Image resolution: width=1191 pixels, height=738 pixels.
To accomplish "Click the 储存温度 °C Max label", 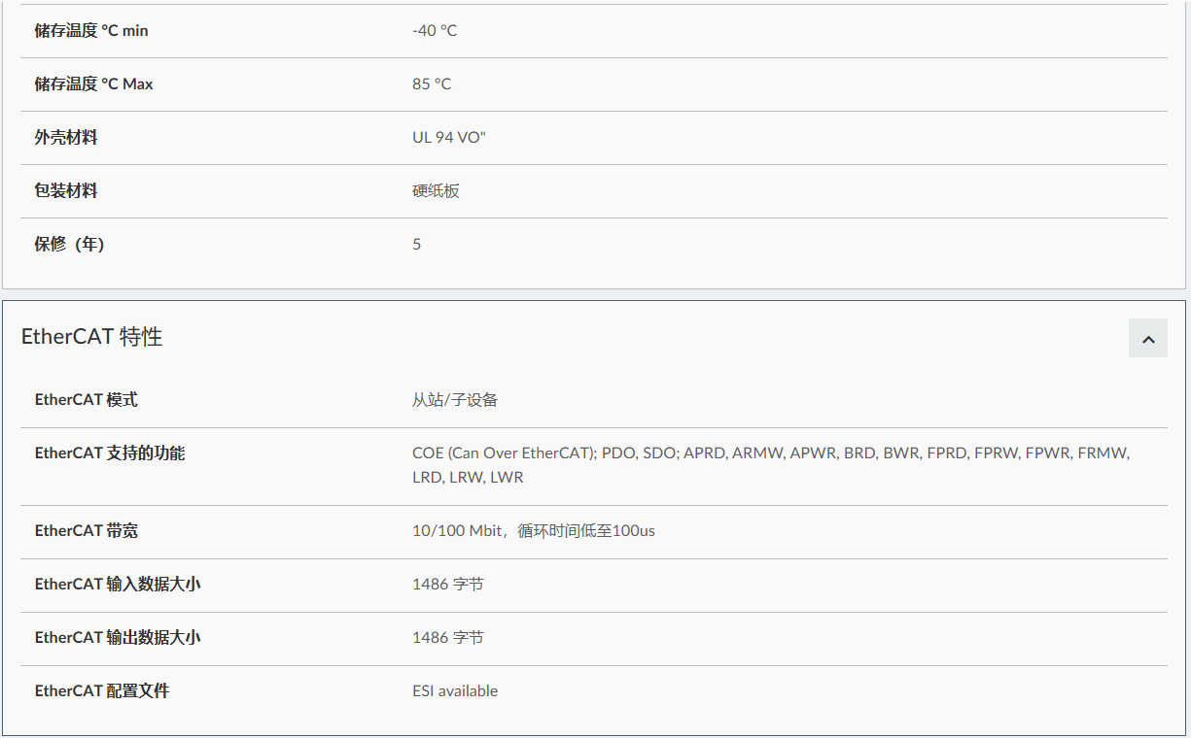I will (93, 84).
